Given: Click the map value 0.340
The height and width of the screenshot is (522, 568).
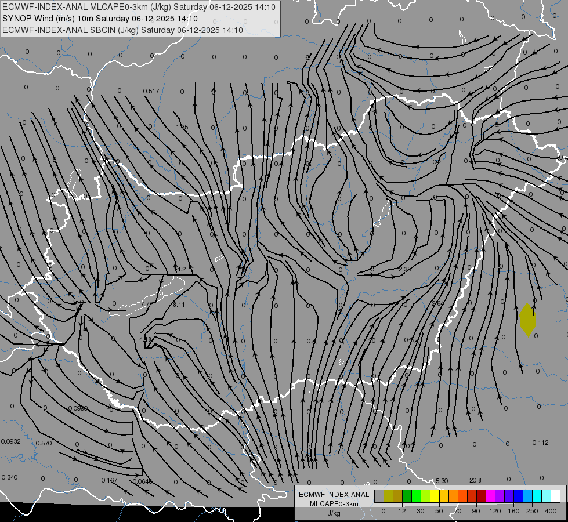Looking at the screenshot, I should click(x=9, y=477).
